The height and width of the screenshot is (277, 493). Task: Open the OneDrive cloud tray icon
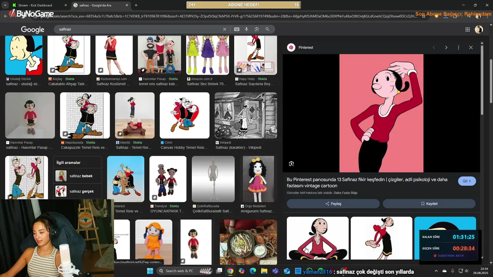444,271
